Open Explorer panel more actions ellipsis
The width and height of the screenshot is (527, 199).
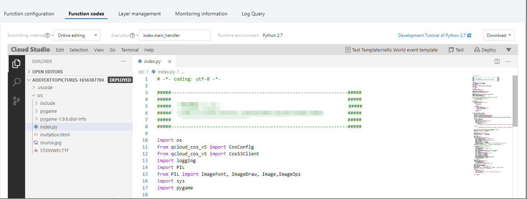click(123, 61)
